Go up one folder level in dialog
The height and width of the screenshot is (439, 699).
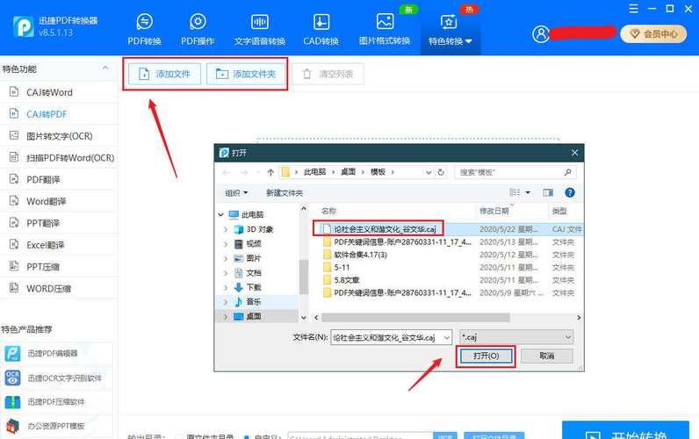pos(270,172)
